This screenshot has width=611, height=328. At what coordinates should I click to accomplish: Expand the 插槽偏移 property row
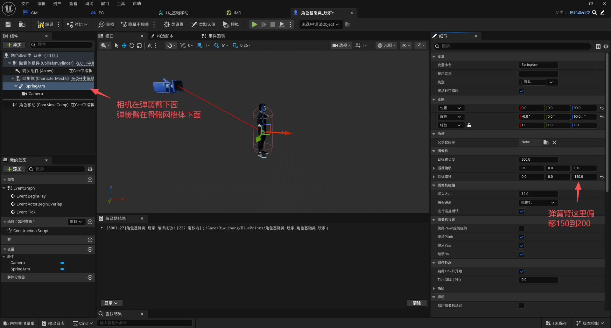coord(434,168)
